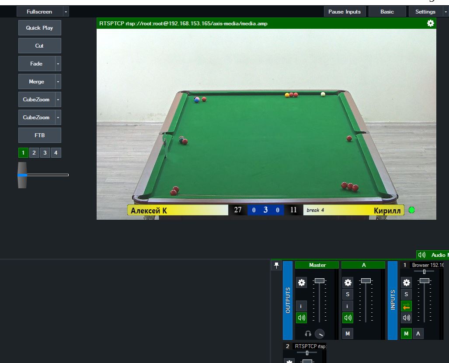Toggle Solo on Browser input

406,294
